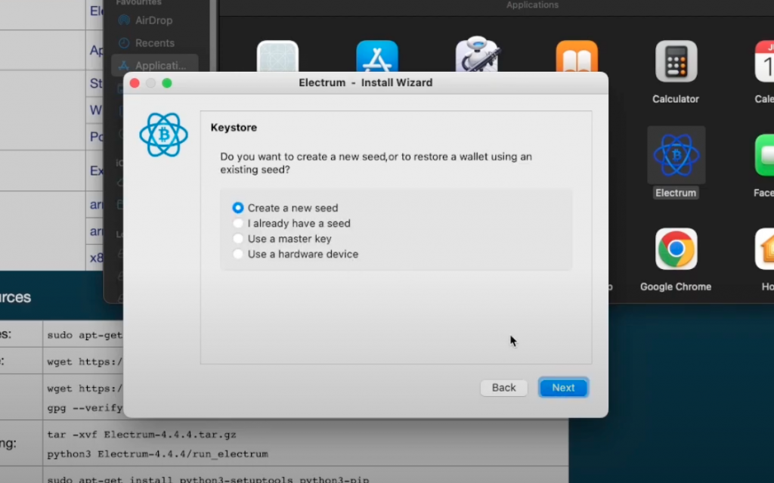Open Calculator from the Finder Applications window
Viewport: 774px width, 483px height.
676,62
